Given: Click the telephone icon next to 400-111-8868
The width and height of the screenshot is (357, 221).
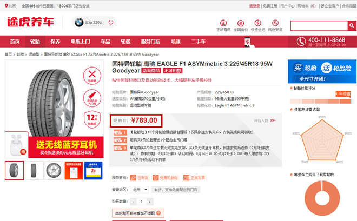Looking at the screenshot, I should click(301, 42).
